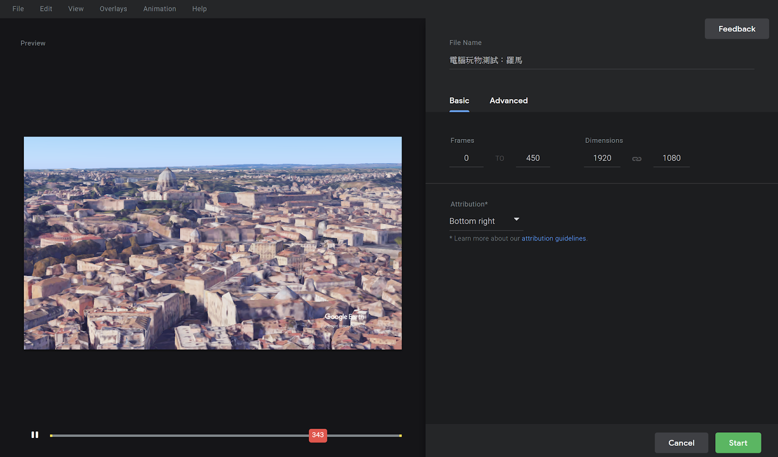
Task: Open the Attribution position dropdown
Action: pos(486,221)
